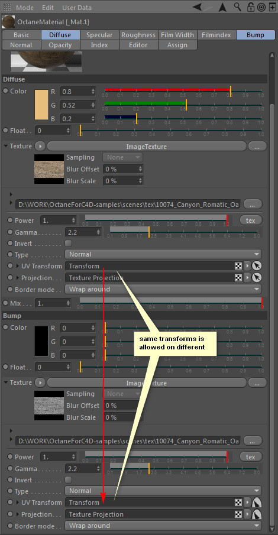
Task: Click the up arrow navigation icon
Action: pyautogui.click(x=222, y=7)
